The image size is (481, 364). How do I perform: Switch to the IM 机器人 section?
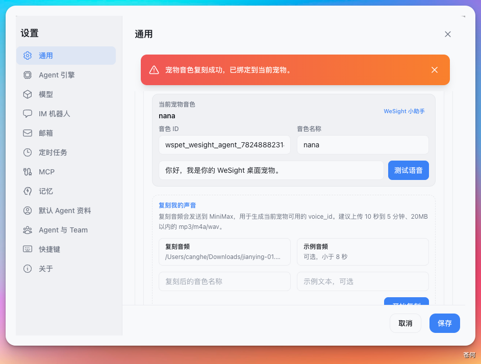66,114
